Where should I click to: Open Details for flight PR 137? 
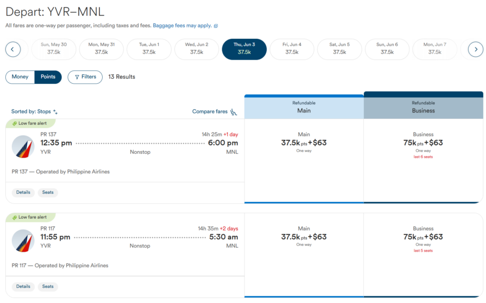23,193
